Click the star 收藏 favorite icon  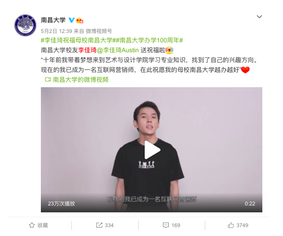point(32,225)
